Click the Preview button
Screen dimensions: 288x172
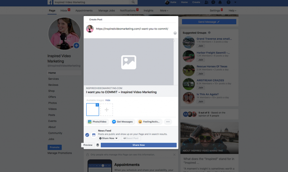[88, 145]
